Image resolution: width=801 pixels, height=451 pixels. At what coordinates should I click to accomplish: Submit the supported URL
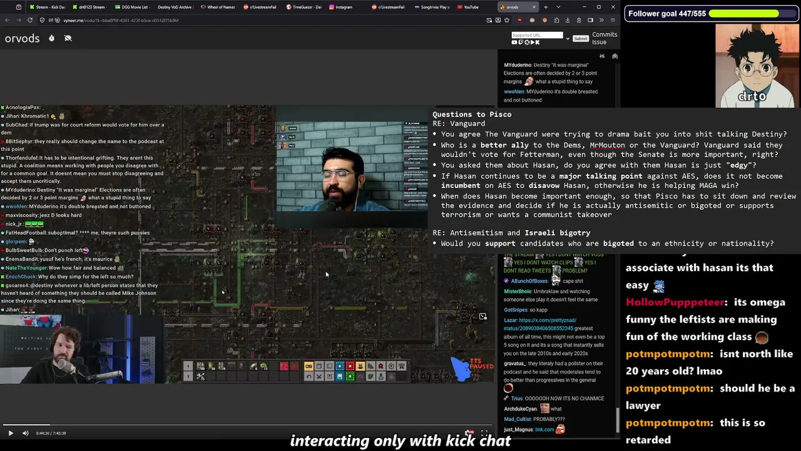click(x=581, y=39)
